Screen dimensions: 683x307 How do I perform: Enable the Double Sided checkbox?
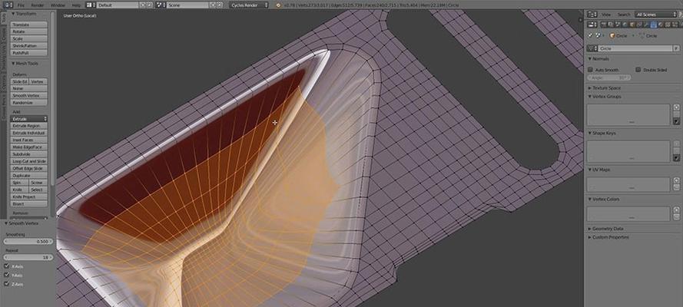638,70
